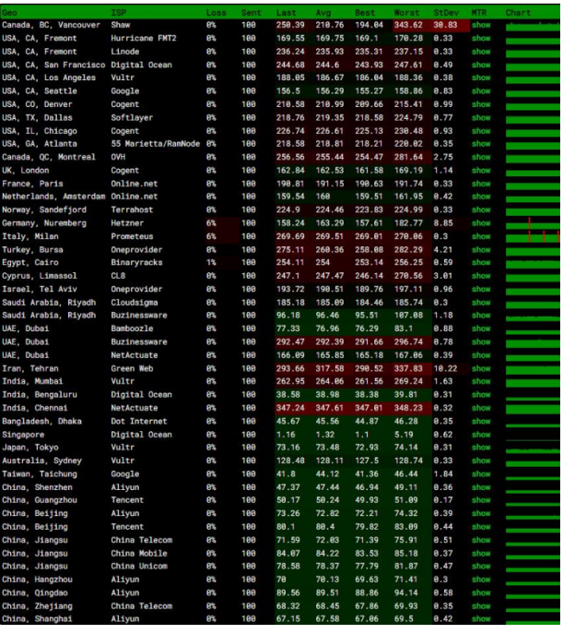Click the MTR column header
This screenshot has height=634, width=563.
pyautogui.click(x=479, y=13)
